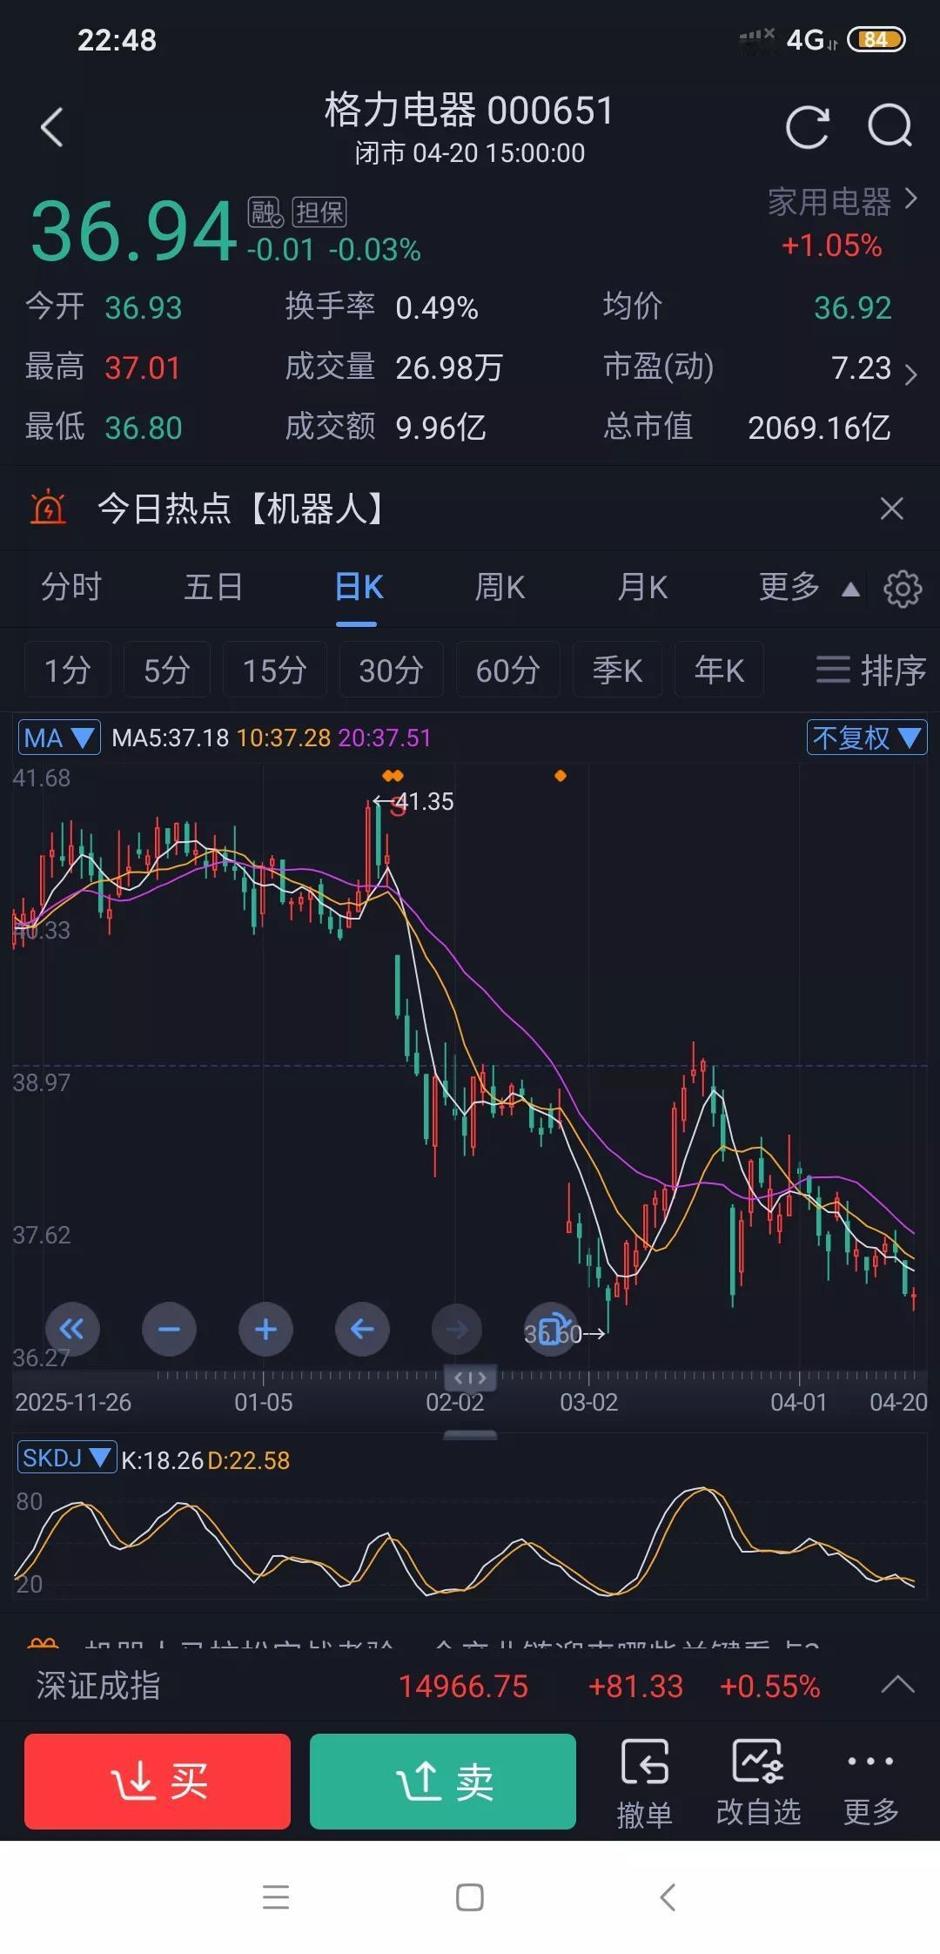Switch to 五日 chart tab
Image resolution: width=940 pixels, height=1954 pixels.
coord(213,588)
